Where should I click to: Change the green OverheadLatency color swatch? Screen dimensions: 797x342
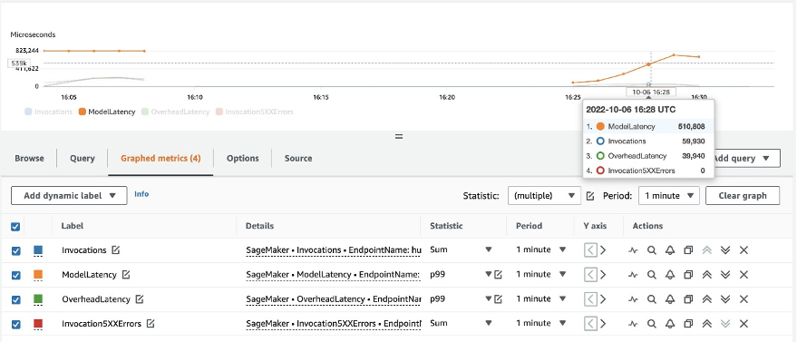(x=38, y=299)
